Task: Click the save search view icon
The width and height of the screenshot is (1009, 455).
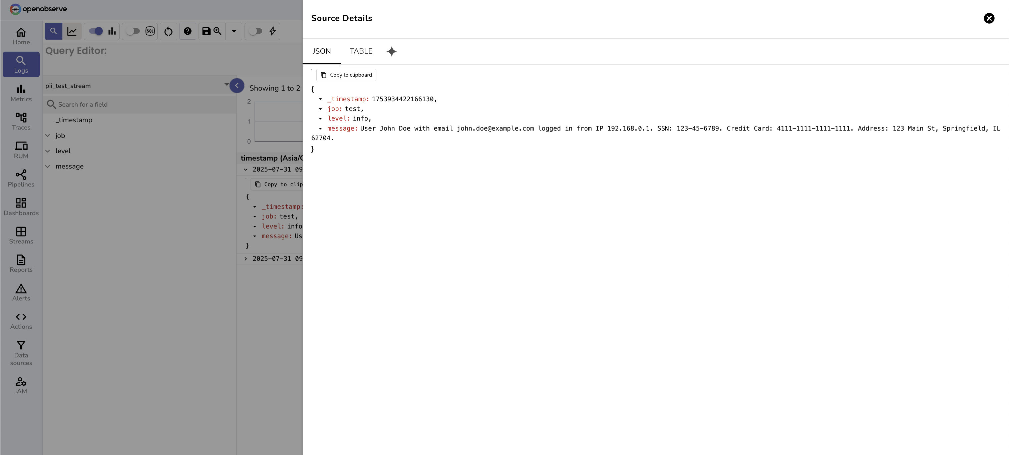Action: coord(207,31)
